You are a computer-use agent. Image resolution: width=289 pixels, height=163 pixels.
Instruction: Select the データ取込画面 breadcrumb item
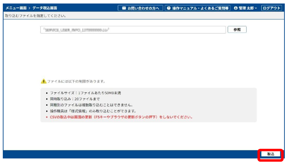click(45, 8)
